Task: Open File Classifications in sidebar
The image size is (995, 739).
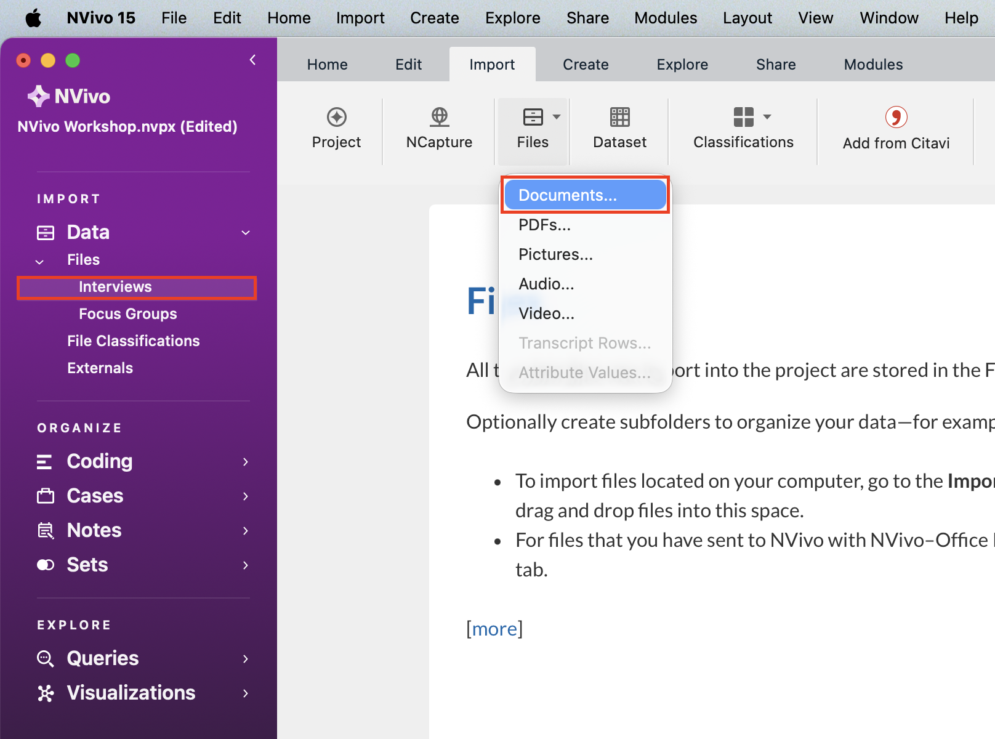Action: [134, 341]
